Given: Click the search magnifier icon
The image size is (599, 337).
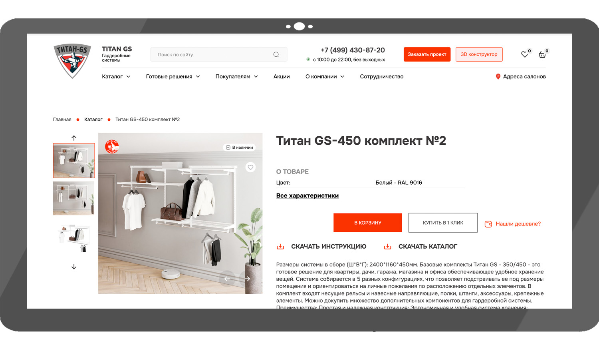Looking at the screenshot, I should tap(276, 54).
